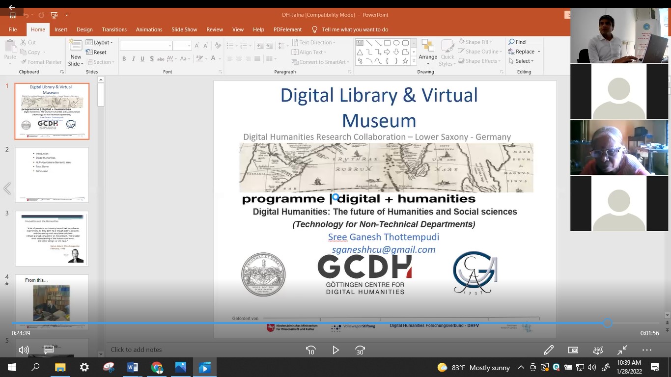Open the Transitions tab
The width and height of the screenshot is (671, 377).
(x=114, y=29)
